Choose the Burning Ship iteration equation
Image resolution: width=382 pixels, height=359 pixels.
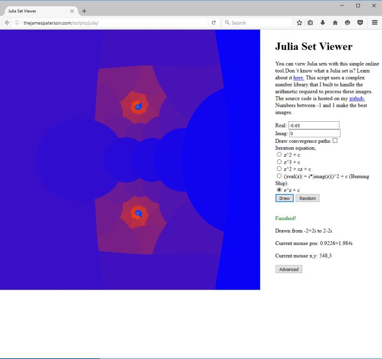pos(279,176)
